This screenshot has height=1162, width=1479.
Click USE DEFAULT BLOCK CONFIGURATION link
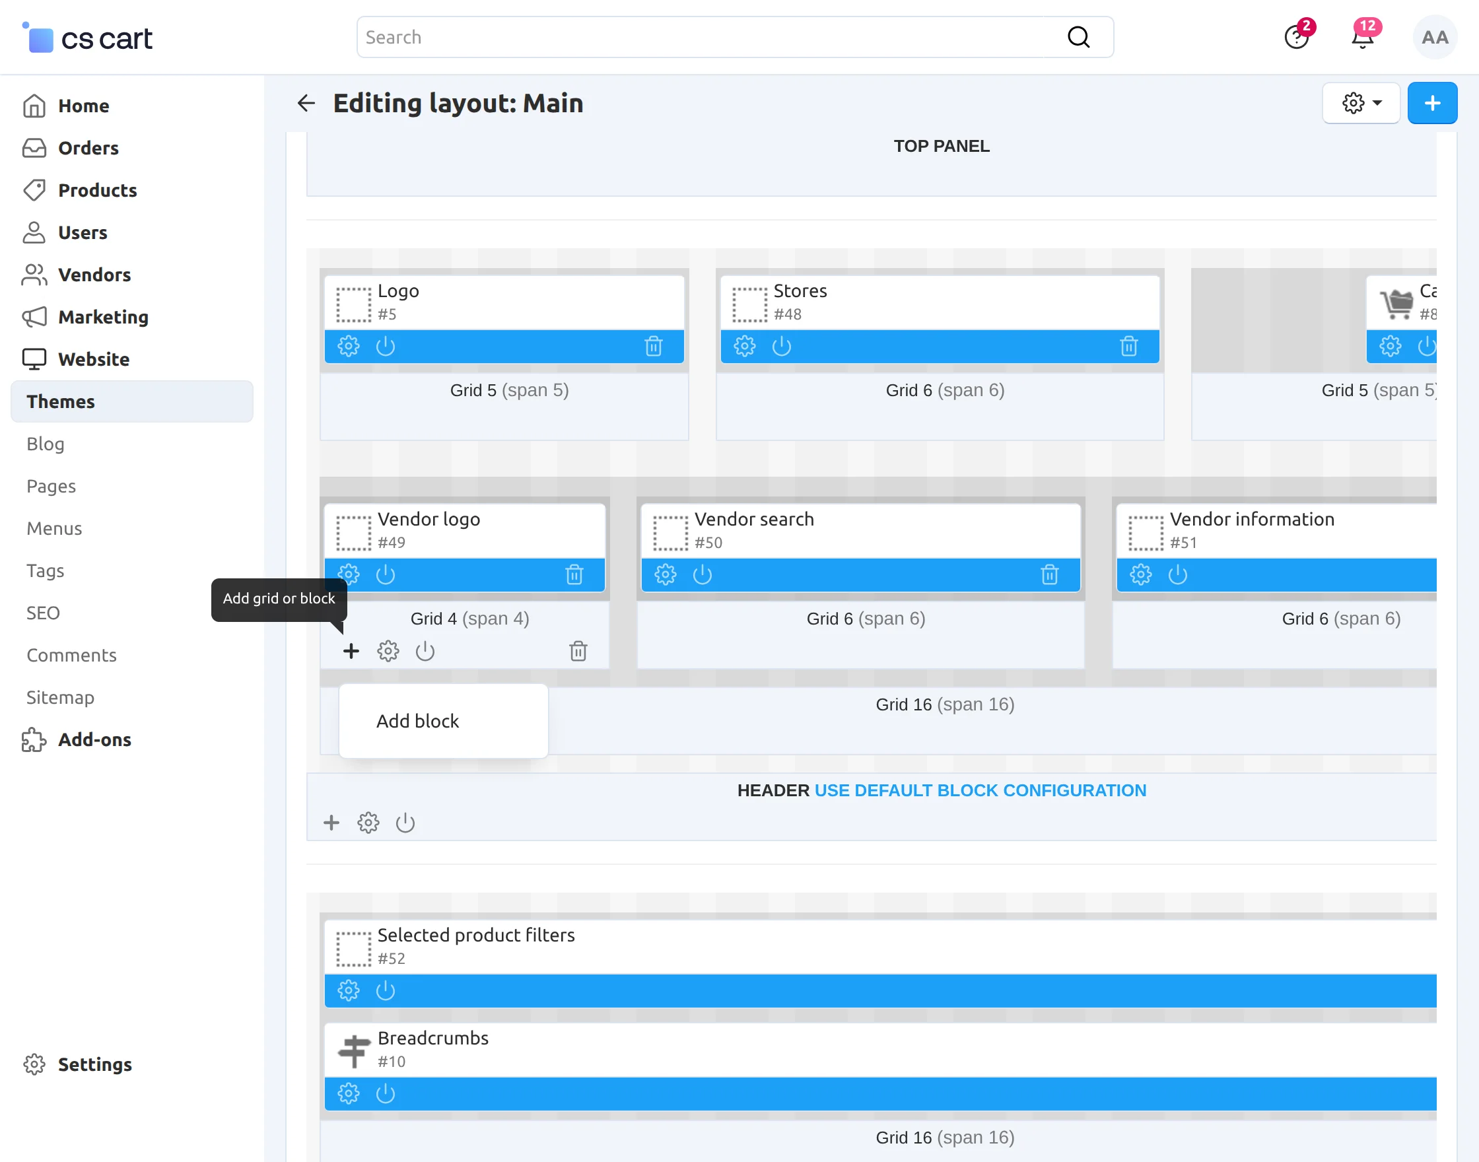point(980,790)
